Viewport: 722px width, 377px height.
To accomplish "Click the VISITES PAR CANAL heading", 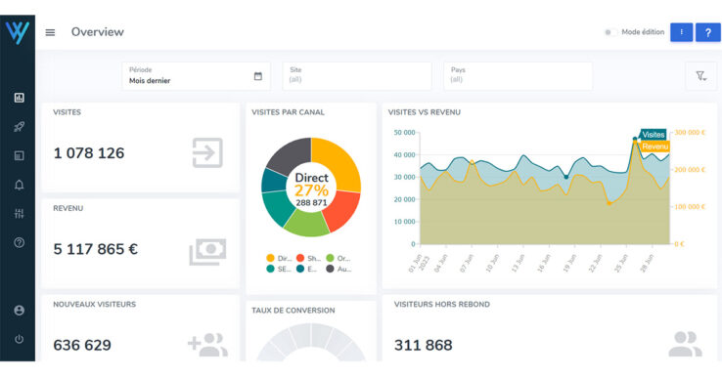I will tap(288, 112).
